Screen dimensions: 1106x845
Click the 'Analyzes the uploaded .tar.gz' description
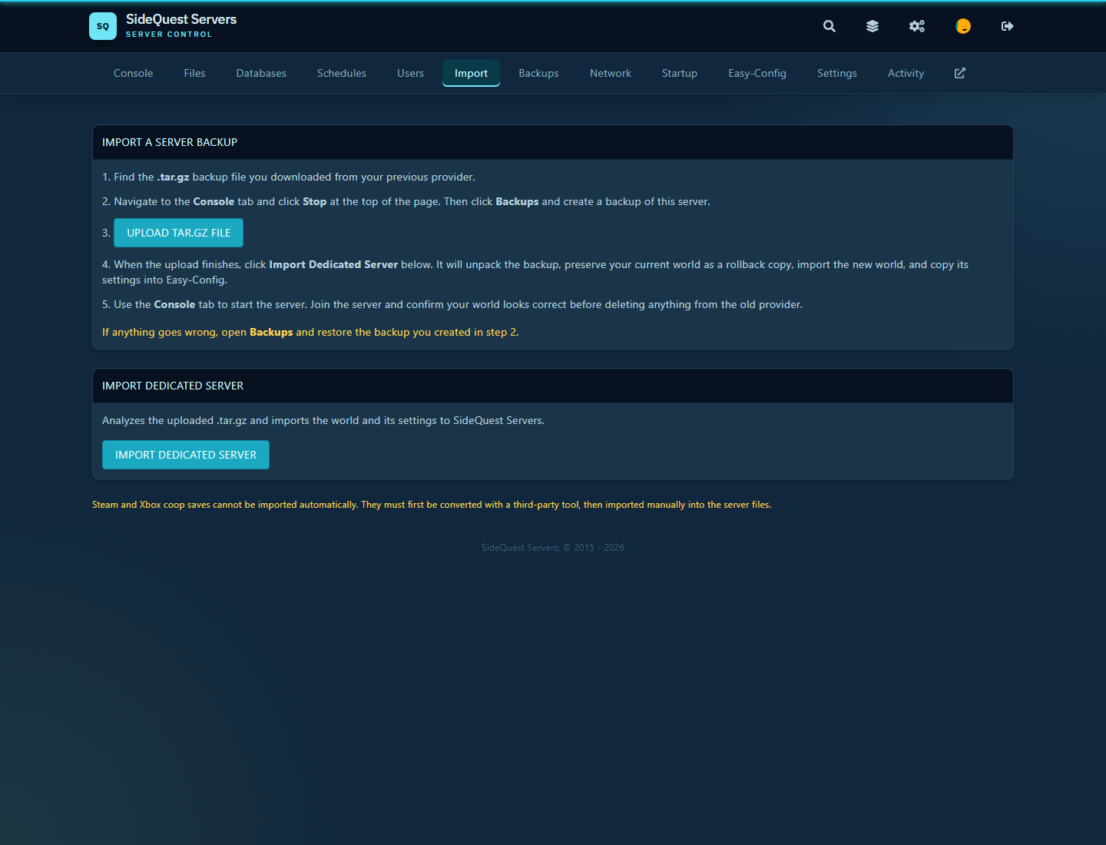click(323, 420)
